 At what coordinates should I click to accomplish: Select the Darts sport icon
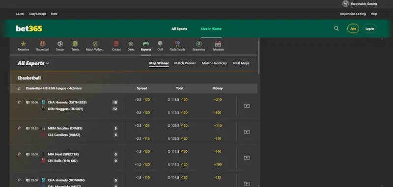pos(131,44)
